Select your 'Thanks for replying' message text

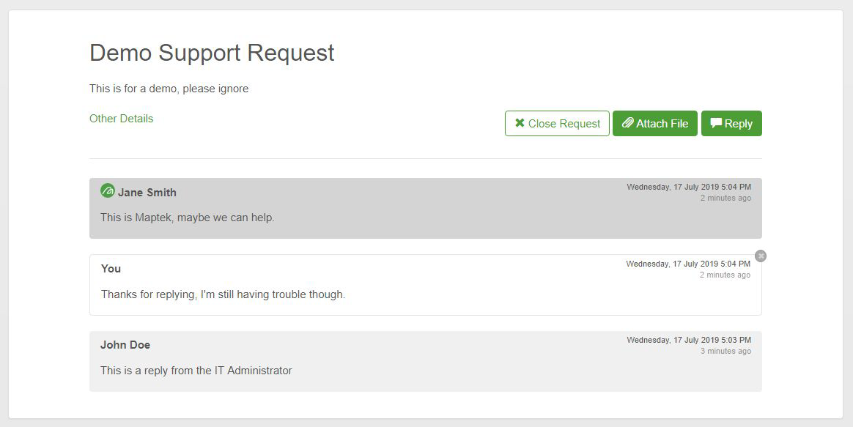223,294
